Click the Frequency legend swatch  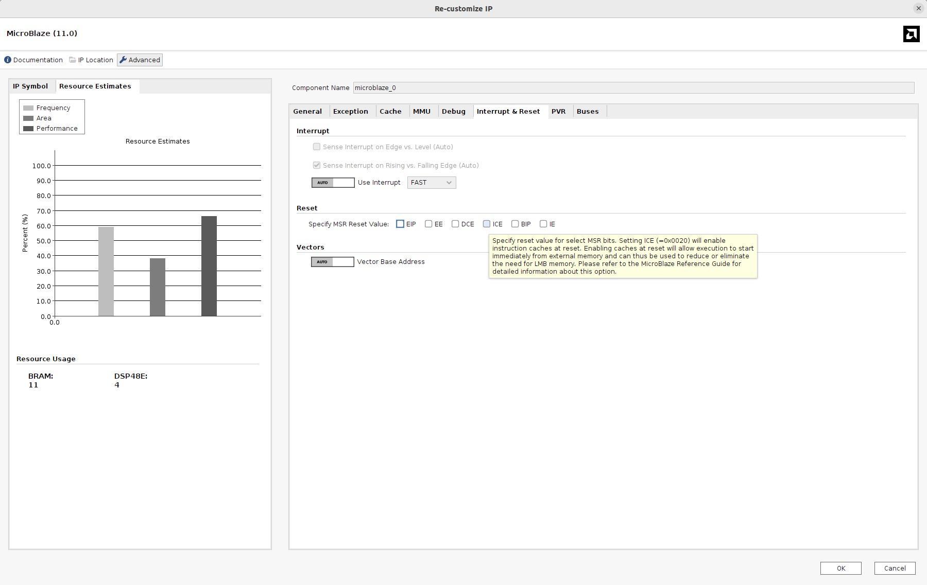pyautogui.click(x=28, y=108)
